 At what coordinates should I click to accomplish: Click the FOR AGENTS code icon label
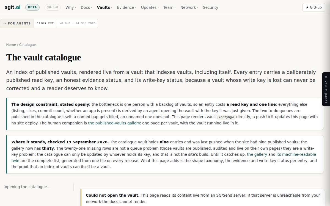pyautogui.click(x=17, y=23)
